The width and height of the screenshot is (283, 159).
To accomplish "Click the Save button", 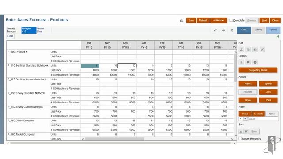I will pyautogui.click(x=191, y=20).
